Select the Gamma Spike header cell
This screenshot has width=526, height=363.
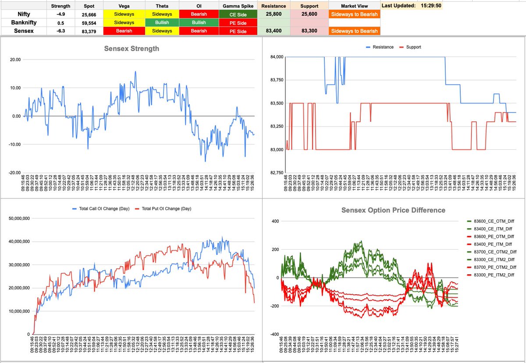238,6
